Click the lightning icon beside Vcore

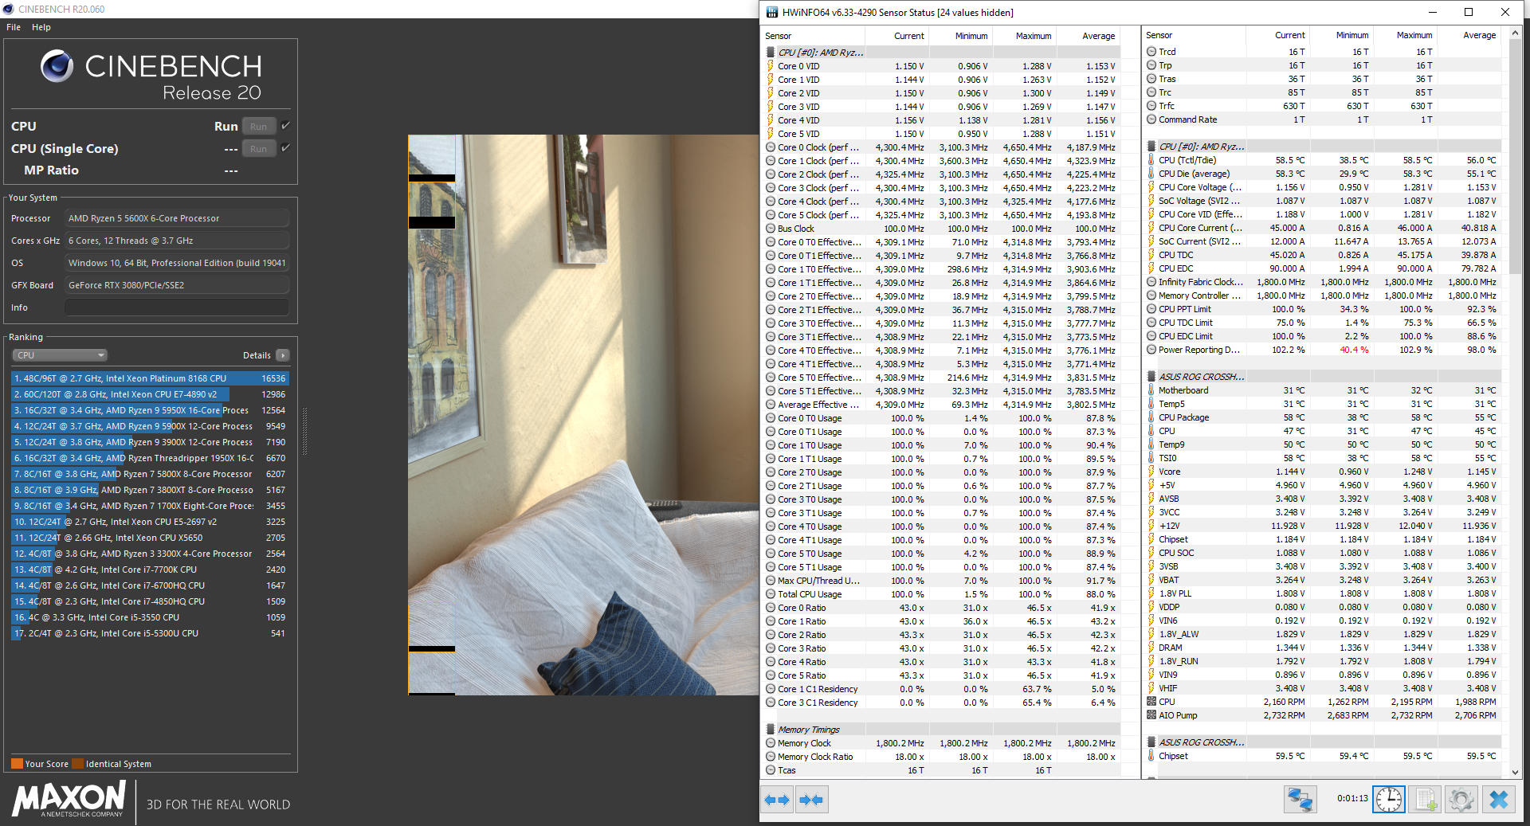tap(1151, 472)
